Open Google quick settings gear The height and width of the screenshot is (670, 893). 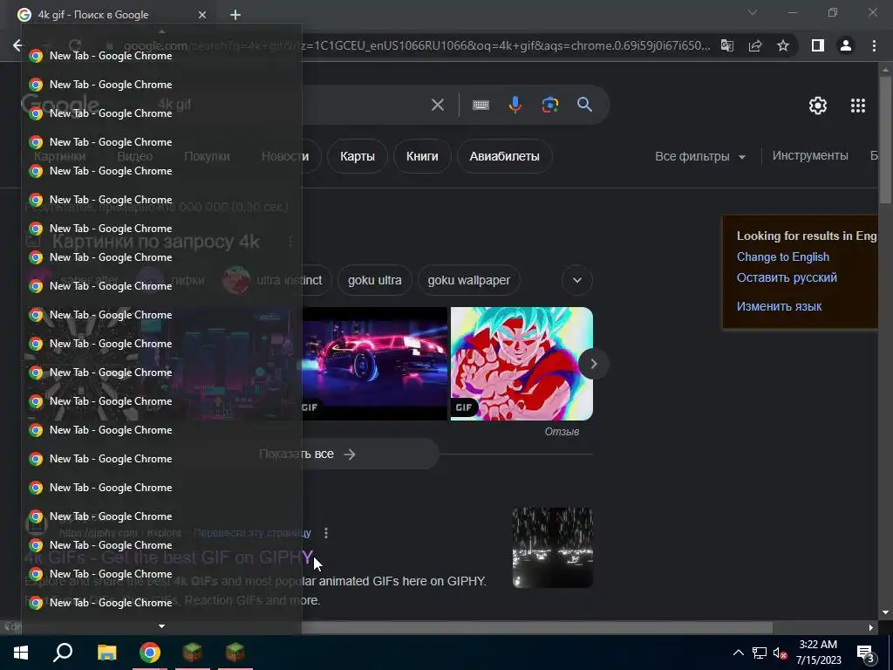818,106
